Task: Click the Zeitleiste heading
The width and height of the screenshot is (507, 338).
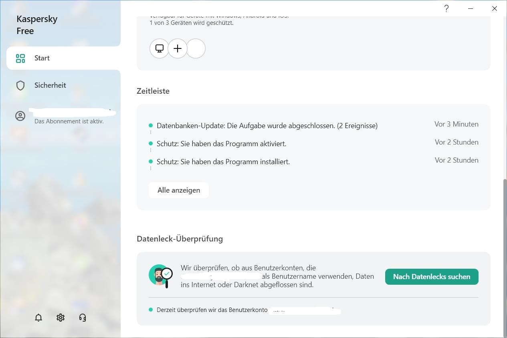Action: coord(153,91)
